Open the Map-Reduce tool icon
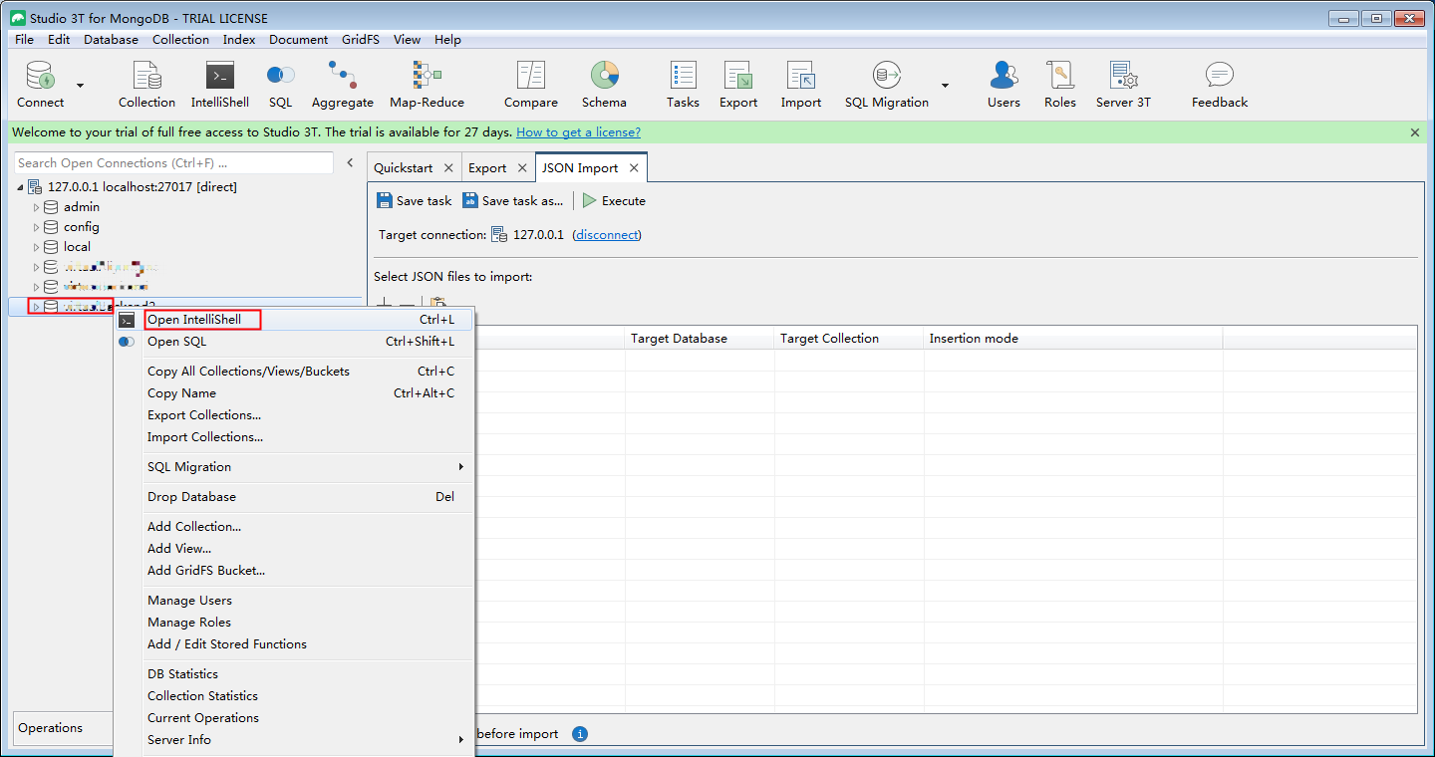The height and width of the screenshot is (757, 1435). pos(427,76)
